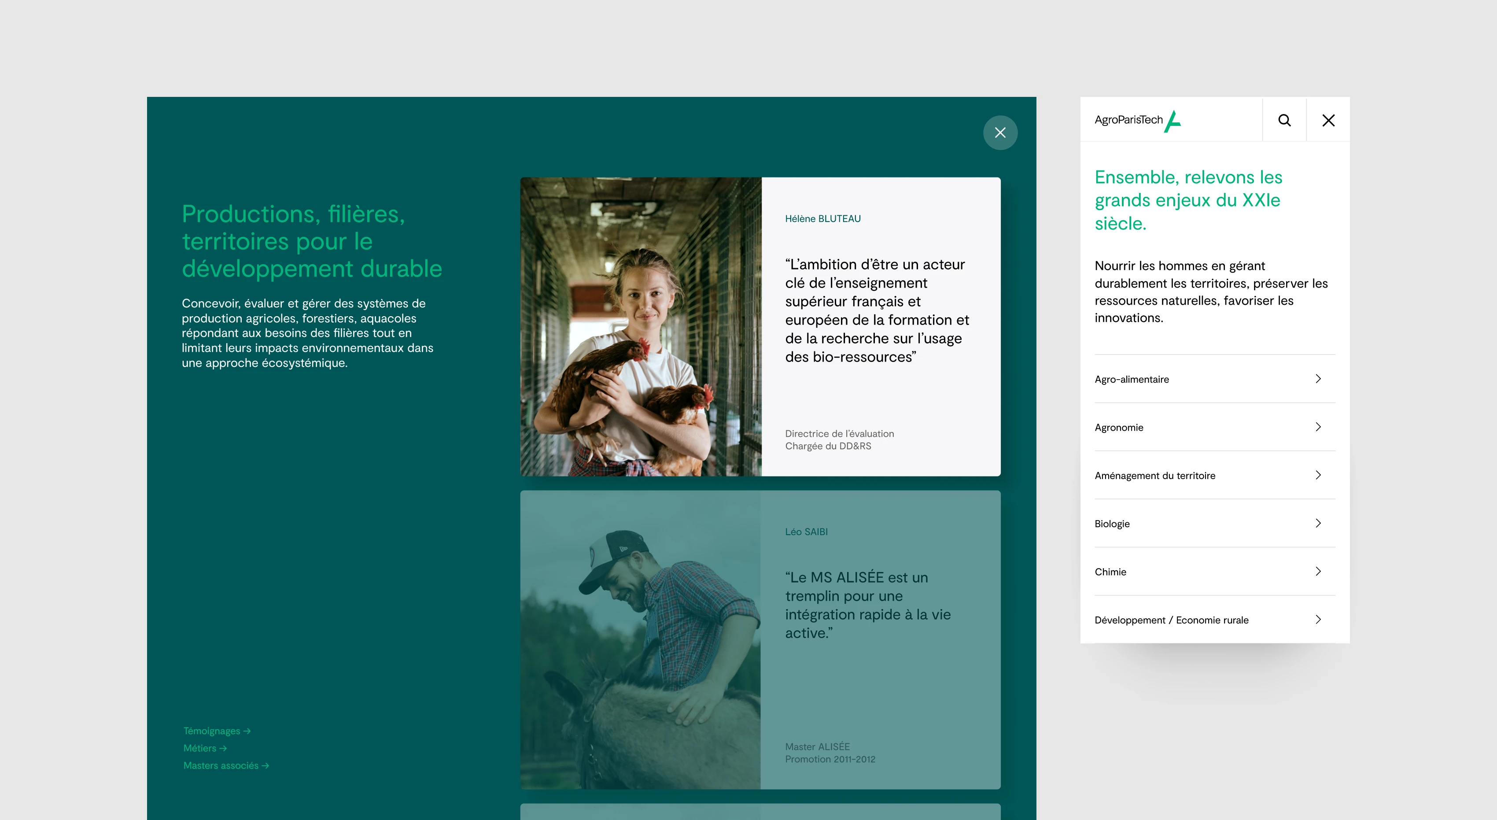This screenshot has width=1497, height=820.
Task: Expand Aménagement du territoire chevron
Action: 1318,475
